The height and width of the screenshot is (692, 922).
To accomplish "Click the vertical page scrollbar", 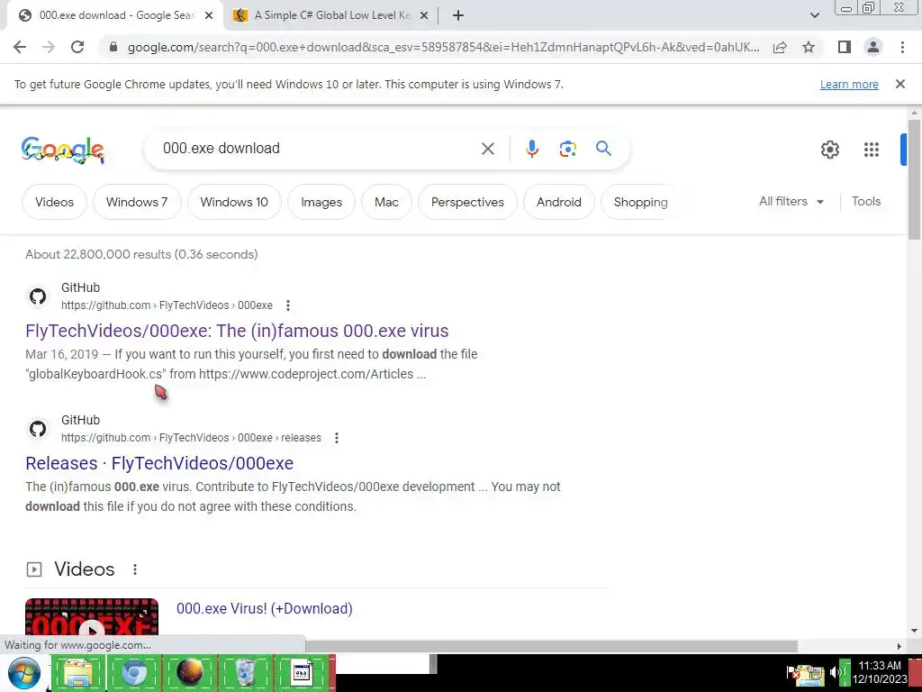I will tap(914, 179).
